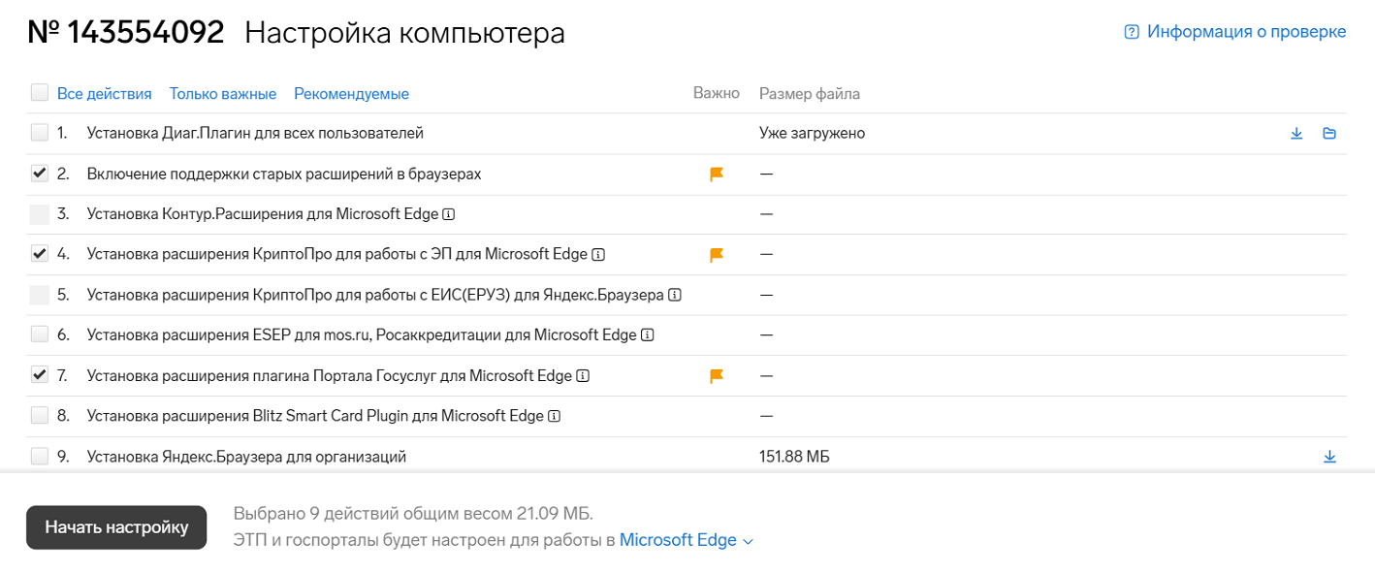Screen dimensions: 1375x573
Task: Check the Blitz Smart Card Plugin checkbox
Action: click(x=40, y=416)
